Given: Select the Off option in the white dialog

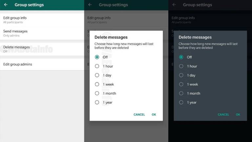Looking at the screenshot, I should coord(97,57).
